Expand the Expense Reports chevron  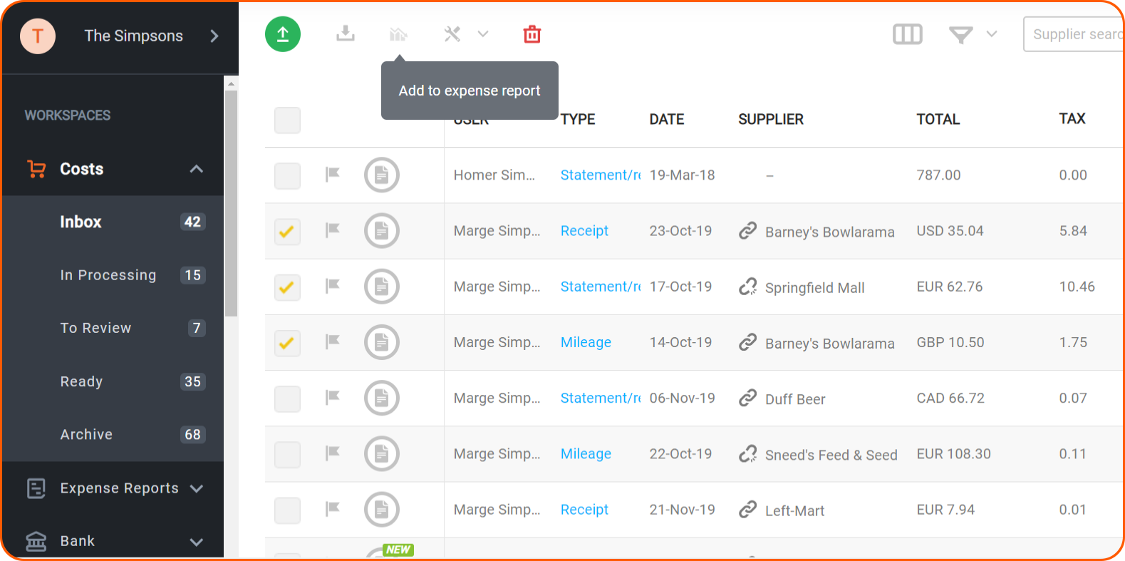[x=197, y=488]
